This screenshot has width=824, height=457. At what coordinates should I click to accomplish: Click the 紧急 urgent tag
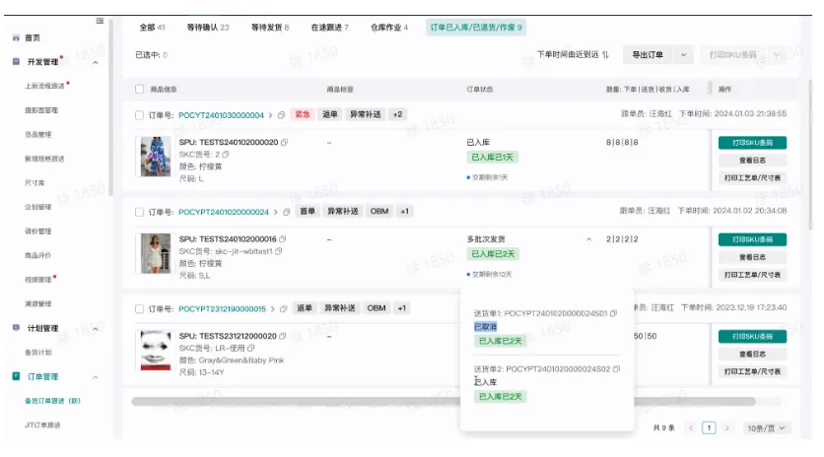pyautogui.click(x=303, y=114)
